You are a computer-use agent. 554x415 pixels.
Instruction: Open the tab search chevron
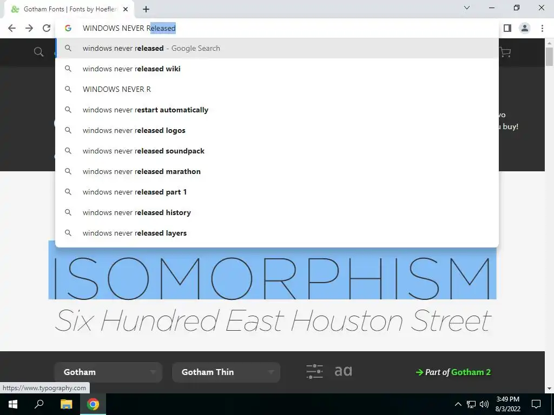coord(467,8)
